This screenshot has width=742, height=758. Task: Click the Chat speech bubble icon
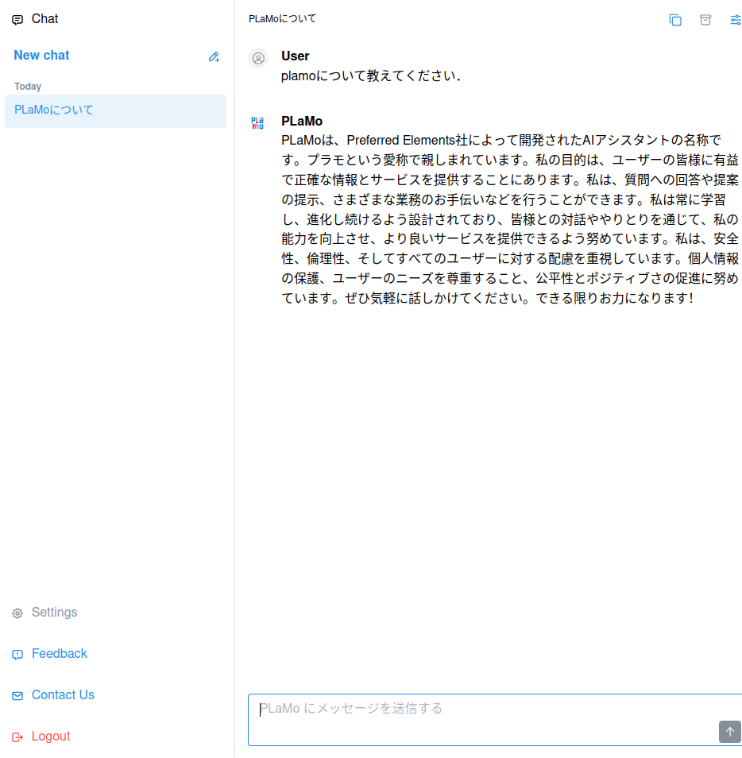(17, 19)
